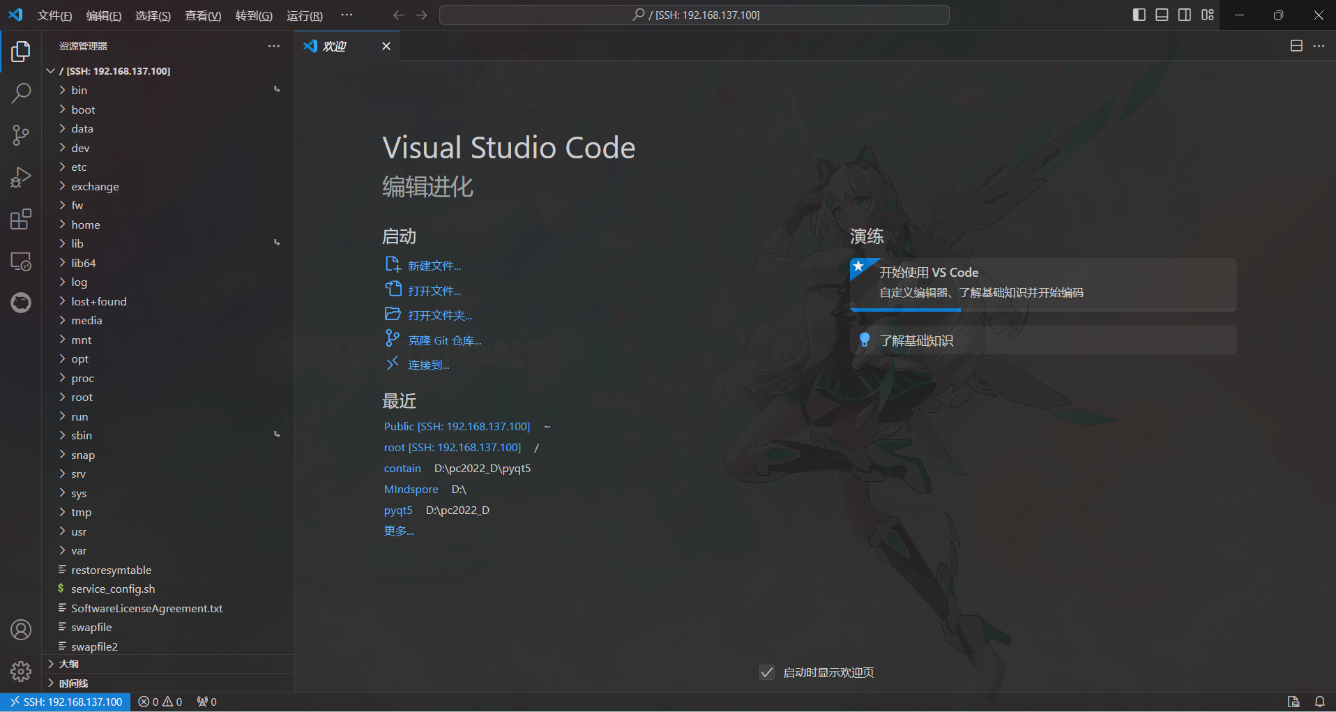Image resolution: width=1336 pixels, height=712 pixels.
Task: Click the New File icon under 启动
Action: click(393, 264)
